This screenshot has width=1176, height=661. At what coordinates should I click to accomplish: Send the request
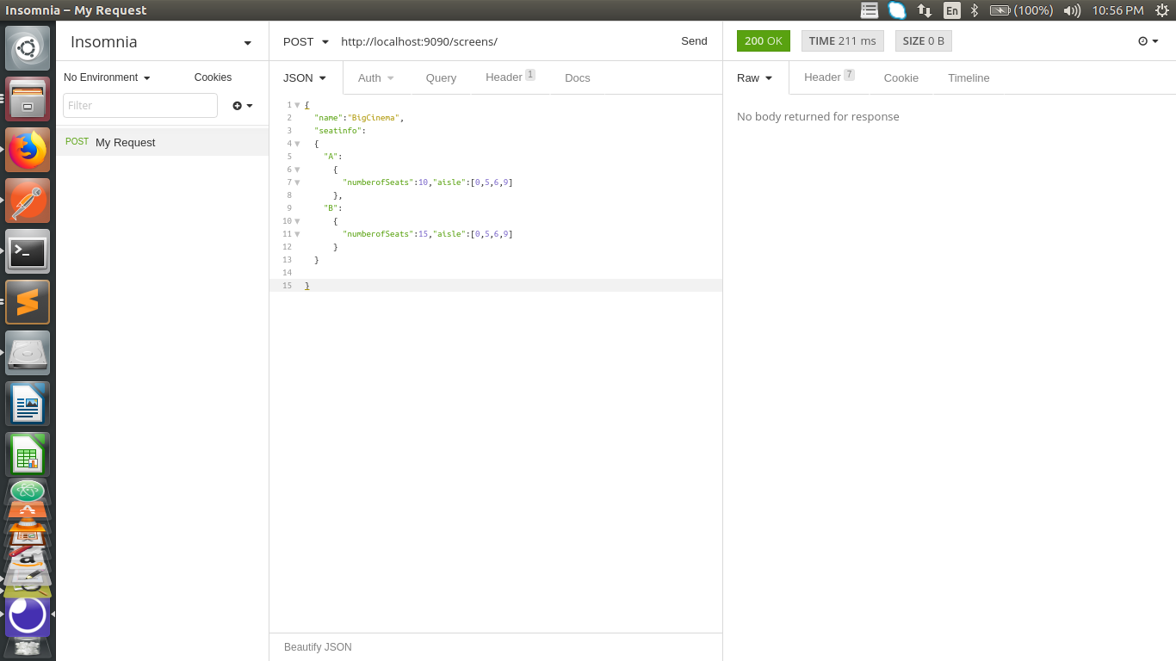[694, 40]
